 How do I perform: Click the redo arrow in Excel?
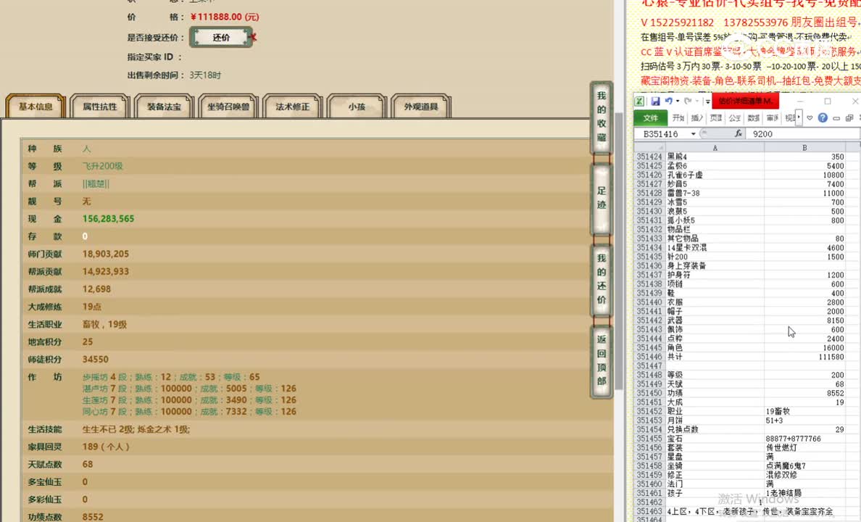point(686,101)
